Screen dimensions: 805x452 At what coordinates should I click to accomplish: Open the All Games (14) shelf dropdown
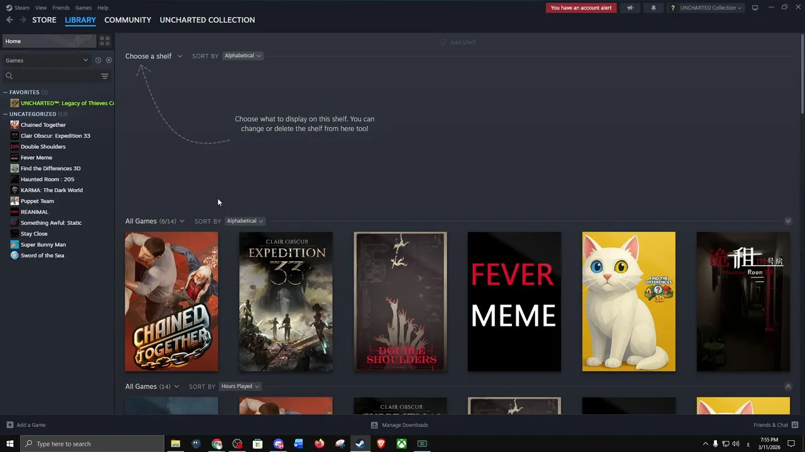[152, 387]
